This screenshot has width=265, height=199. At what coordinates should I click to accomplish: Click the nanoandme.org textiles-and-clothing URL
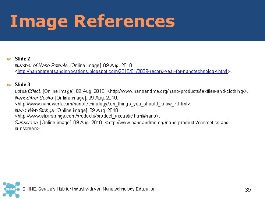click(177, 91)
